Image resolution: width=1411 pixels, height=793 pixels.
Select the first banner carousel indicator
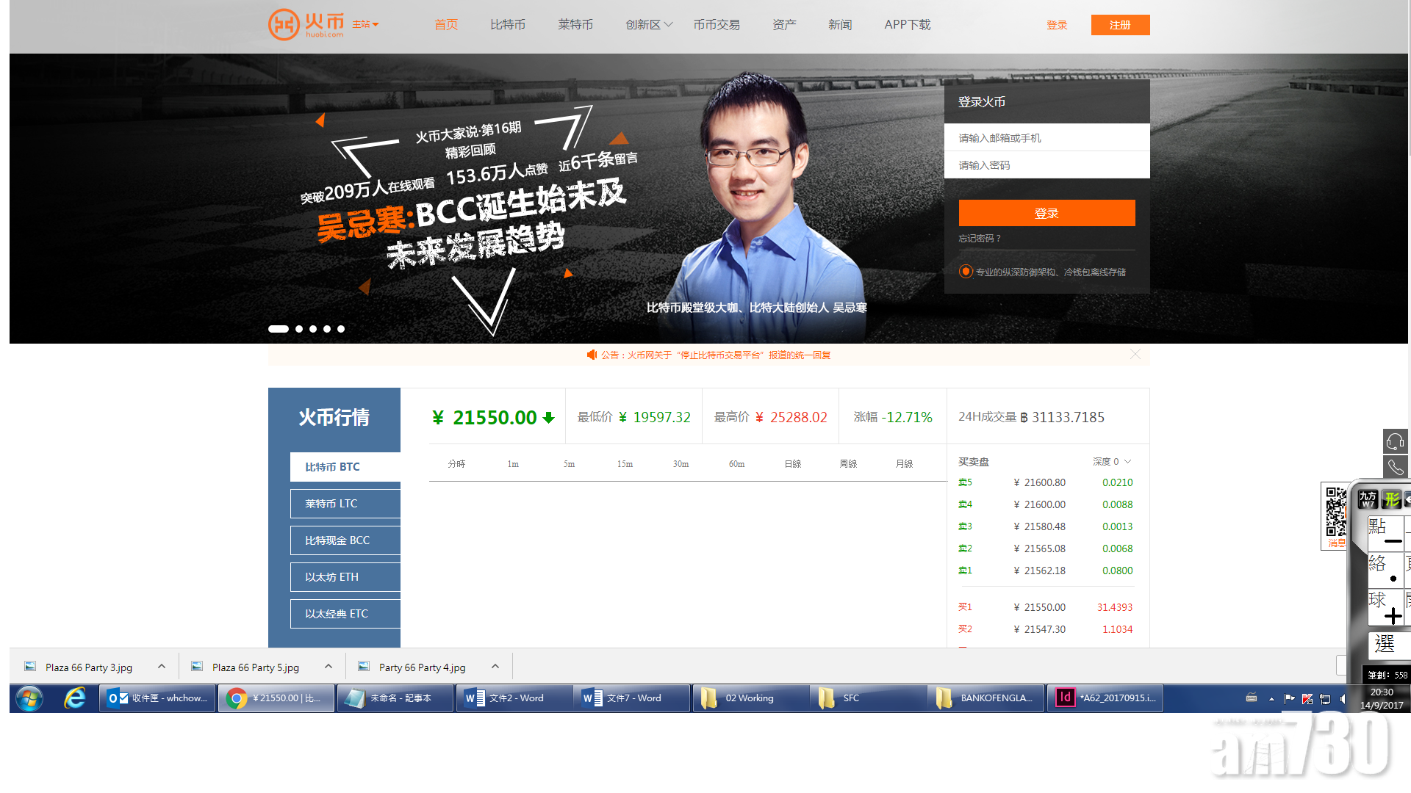279,329
